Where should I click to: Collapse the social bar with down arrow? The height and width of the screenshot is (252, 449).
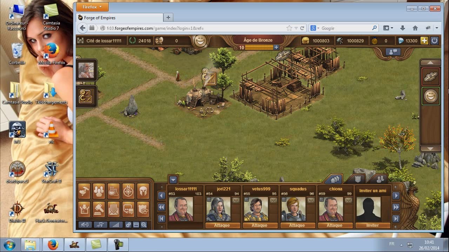coord(173,180)
